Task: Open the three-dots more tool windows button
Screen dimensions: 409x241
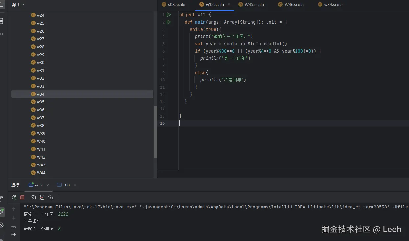Action: coord(2,34)
